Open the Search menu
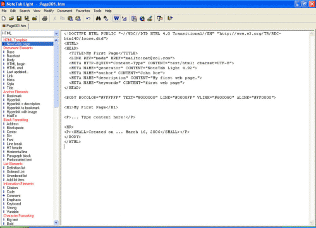This screenshot has height=228, width=316. pos(25,11)
